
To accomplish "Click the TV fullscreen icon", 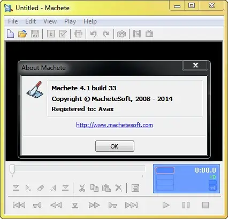I will [x=149, y=34].
